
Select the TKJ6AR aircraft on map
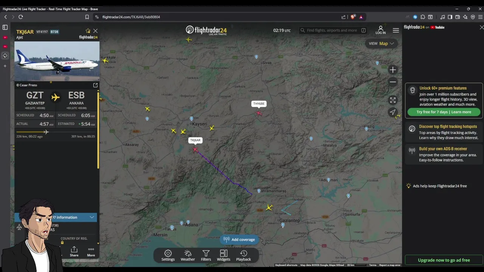pos(195,150)
